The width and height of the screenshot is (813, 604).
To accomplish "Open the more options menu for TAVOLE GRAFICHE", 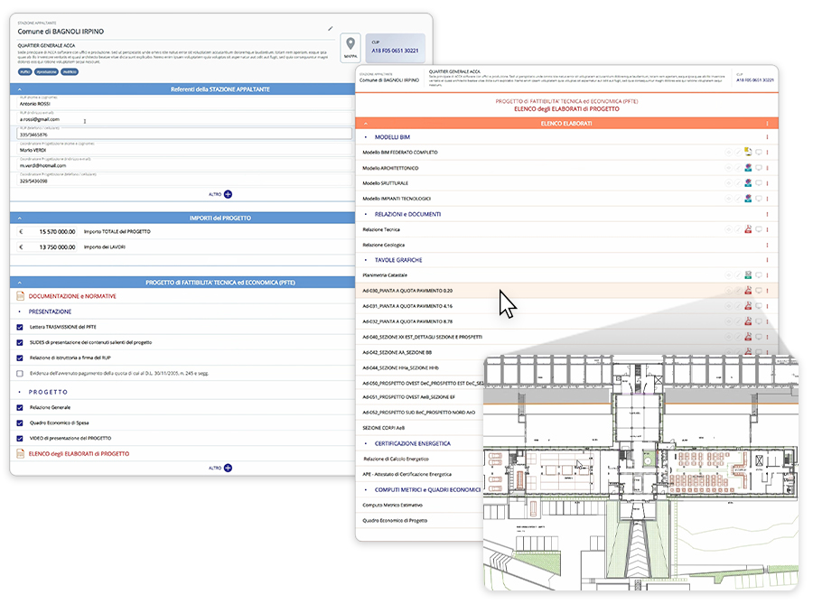I will 767,260.
